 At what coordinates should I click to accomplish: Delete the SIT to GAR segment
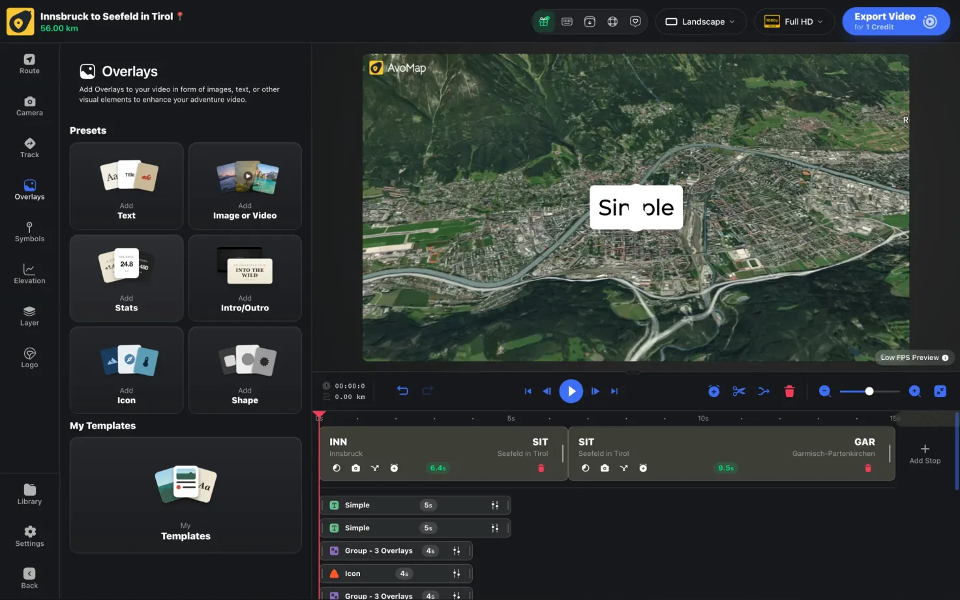(x=868, y=468)
